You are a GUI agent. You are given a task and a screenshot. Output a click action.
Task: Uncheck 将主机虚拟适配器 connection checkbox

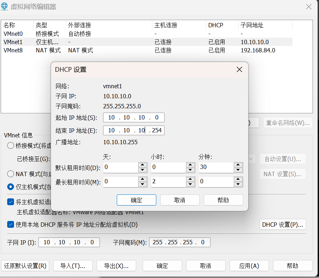11,202
